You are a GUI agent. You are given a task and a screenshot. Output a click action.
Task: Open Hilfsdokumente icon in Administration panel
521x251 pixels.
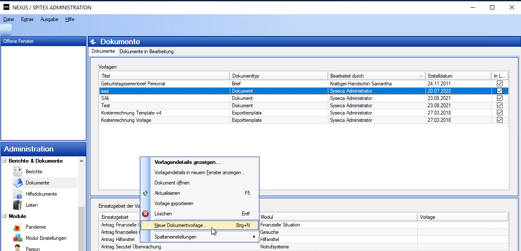pyautogui.click(x=18, y=194)
